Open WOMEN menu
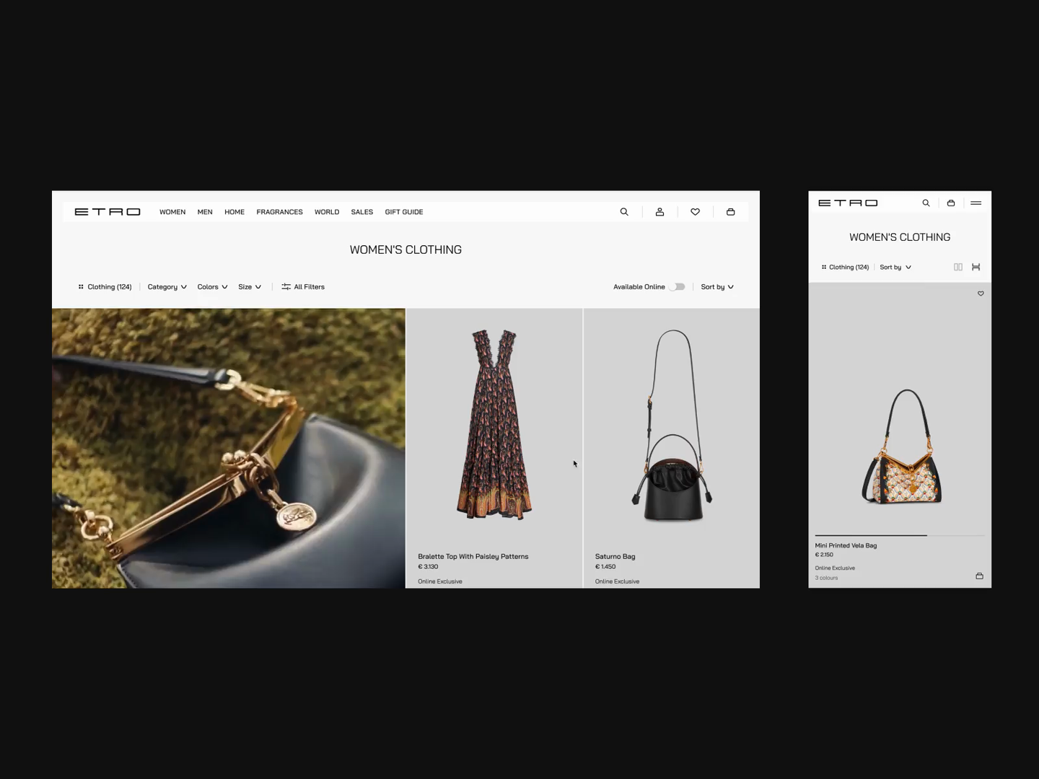The width and height of the screenshot is (1039, 779). pyautogui.click(x=172, y=212)
